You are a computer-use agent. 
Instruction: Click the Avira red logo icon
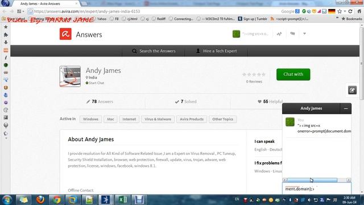pyautogui.click(x=65, y=34)
